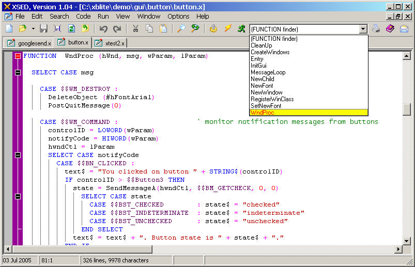Save the file with the floppy disk icon
The width and height of the screenshot is (415, 267).
43,28
